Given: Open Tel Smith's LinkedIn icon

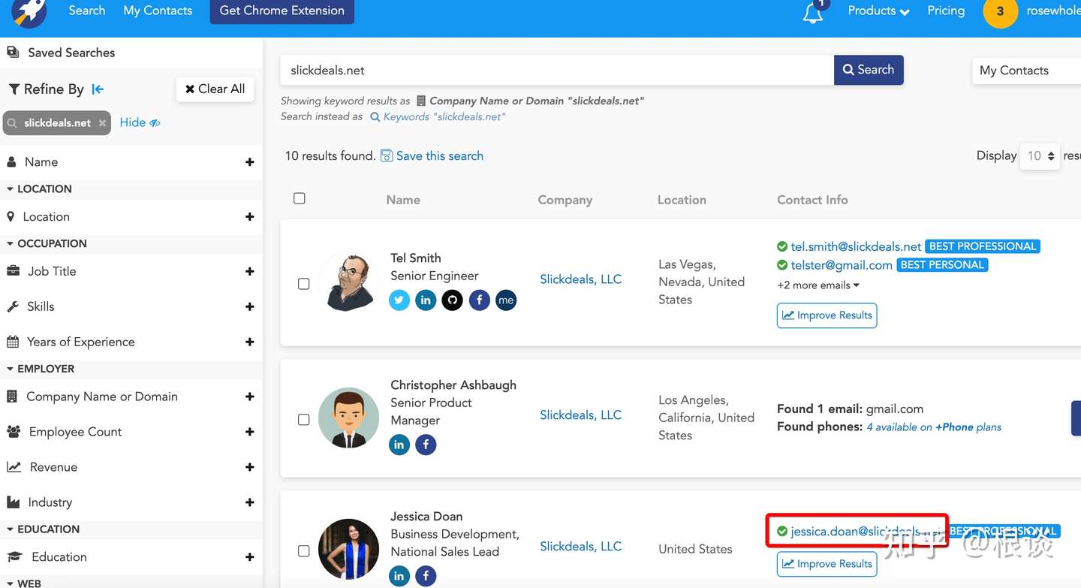Looking at the screenshot, I should [x=426, y=300].
